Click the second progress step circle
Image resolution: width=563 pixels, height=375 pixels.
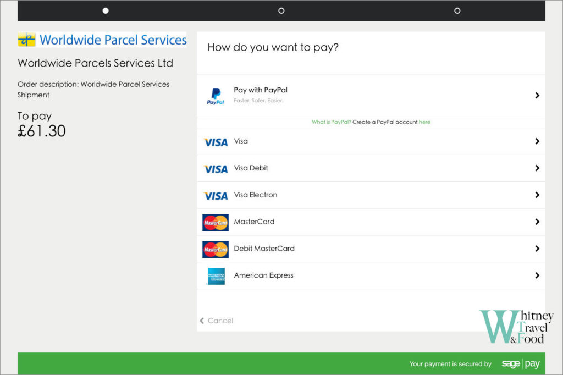coord(281,11)
